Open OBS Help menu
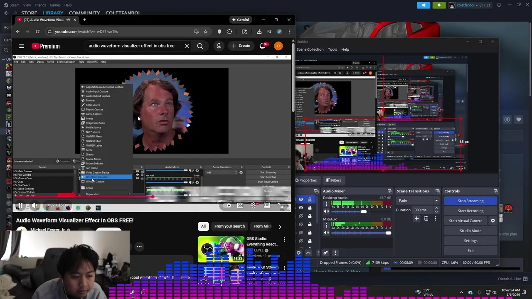 (345, 49)
